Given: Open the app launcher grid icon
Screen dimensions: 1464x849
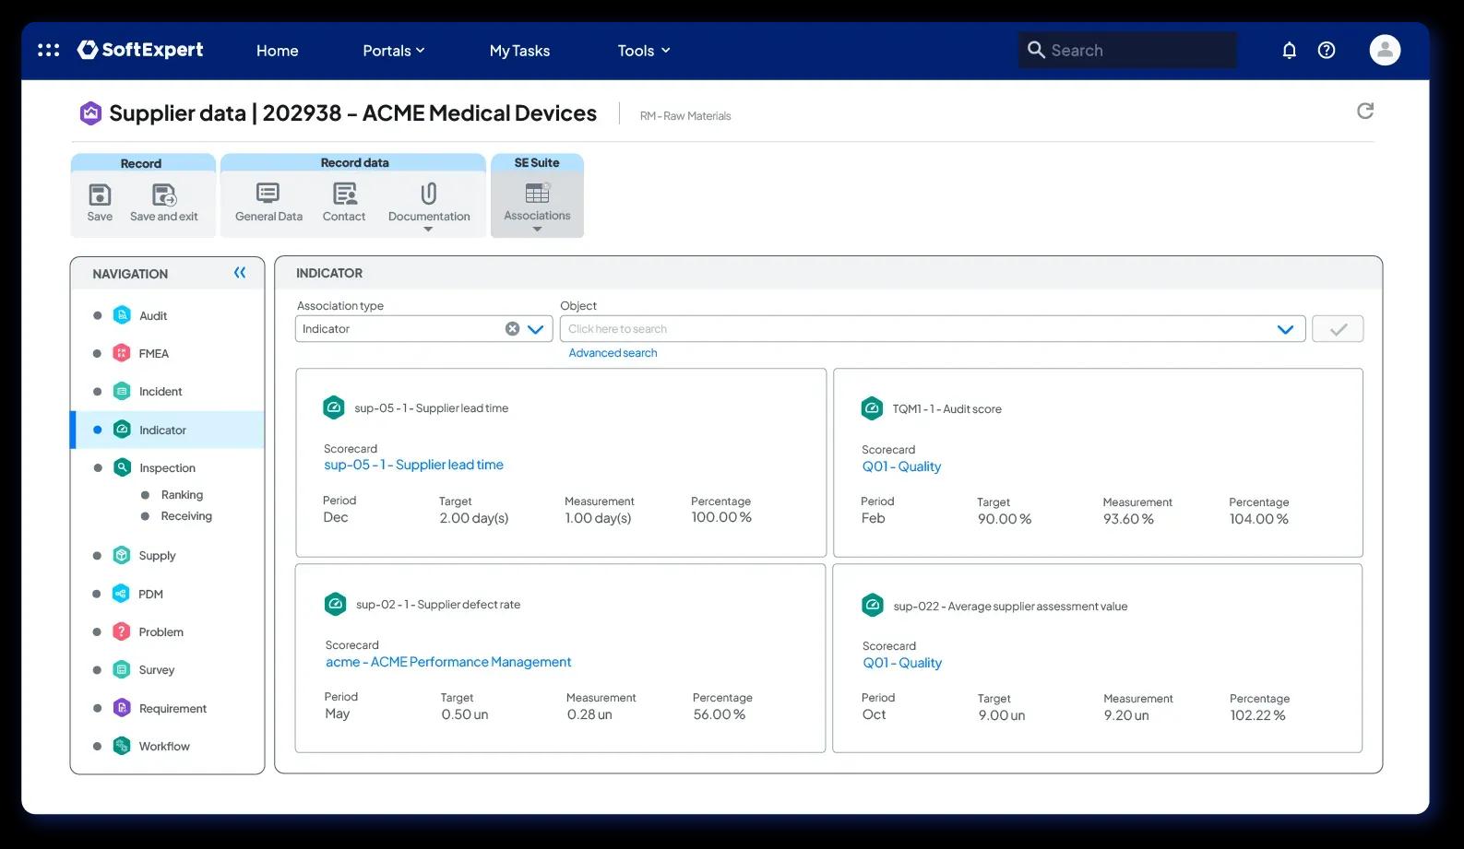Looking at the screenshot, I should (48, 50).
